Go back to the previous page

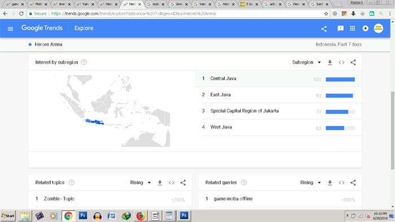5,14
